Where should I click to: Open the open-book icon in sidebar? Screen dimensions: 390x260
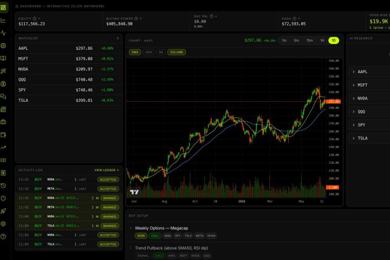[3, 58]
